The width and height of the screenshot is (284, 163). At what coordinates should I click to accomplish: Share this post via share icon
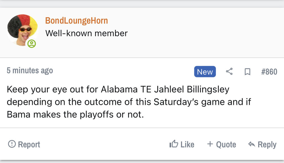229,72
